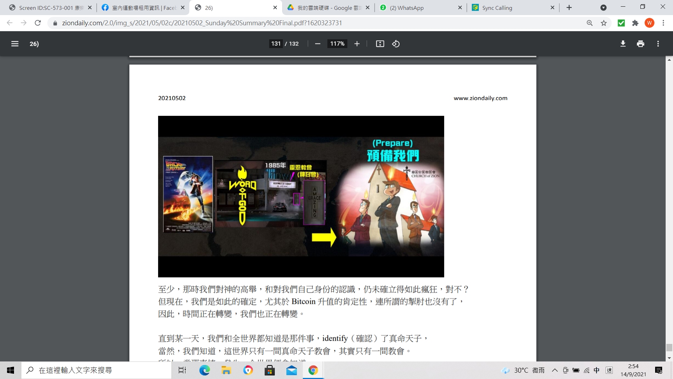The height and width of the screenshot is (379, 673).
Task: Check the battery status icon
Action: coord(576,370)
